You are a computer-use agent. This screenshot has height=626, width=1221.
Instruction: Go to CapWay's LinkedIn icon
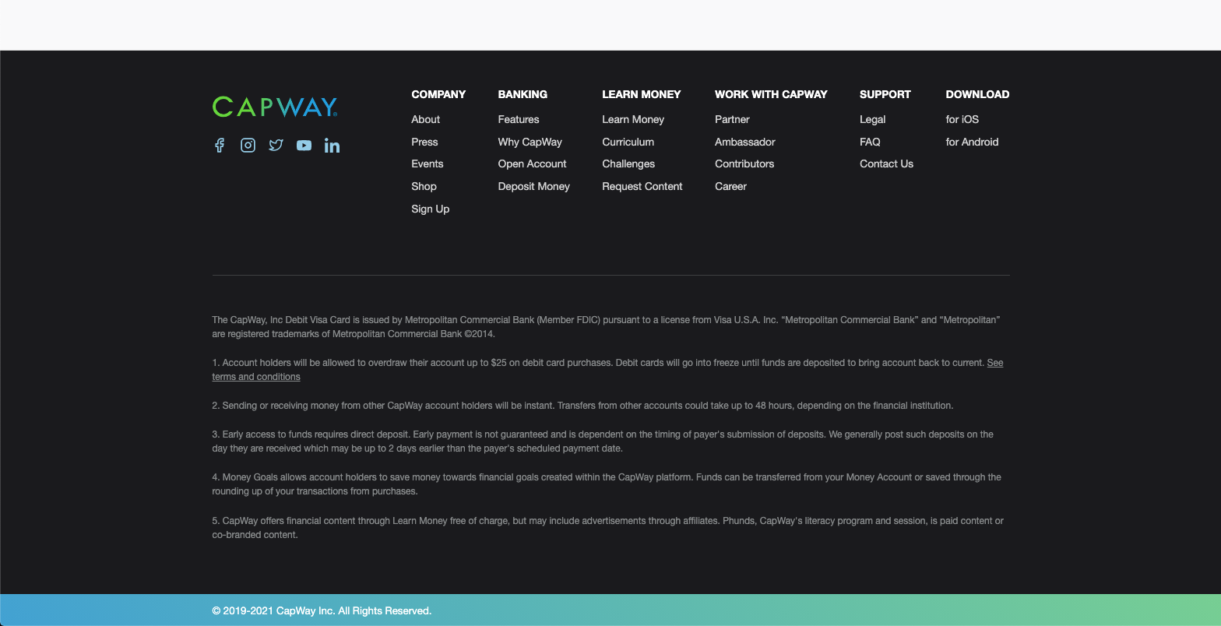(332, 146)
